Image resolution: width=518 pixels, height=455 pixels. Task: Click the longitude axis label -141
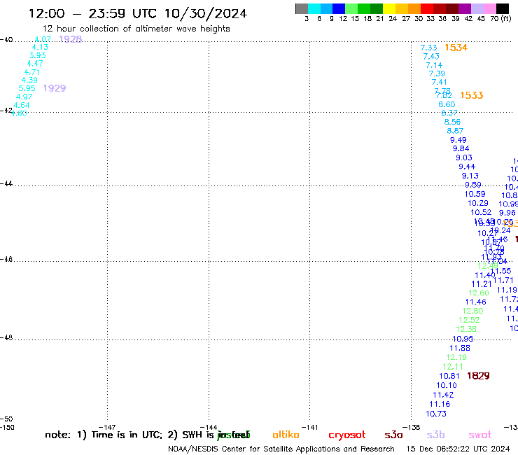pos(310,428)
